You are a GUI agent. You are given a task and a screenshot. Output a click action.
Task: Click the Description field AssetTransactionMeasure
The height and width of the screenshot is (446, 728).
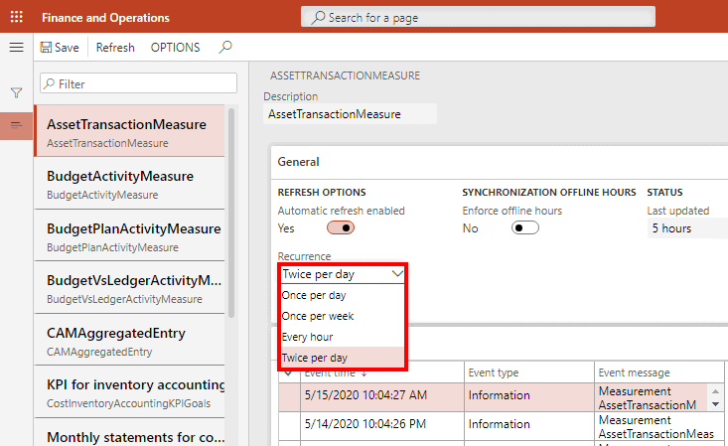[x=350, y=114]
